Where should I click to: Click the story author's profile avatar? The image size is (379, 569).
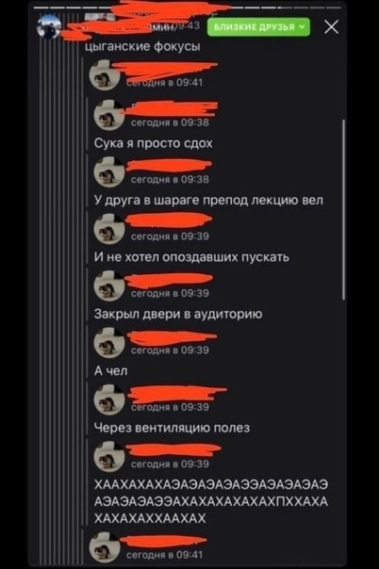pos(49,26)
